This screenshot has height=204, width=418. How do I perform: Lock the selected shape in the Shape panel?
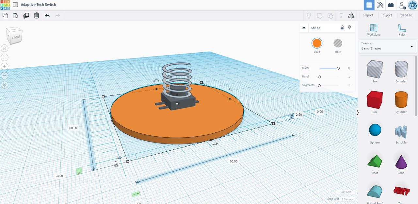[342, 27]
